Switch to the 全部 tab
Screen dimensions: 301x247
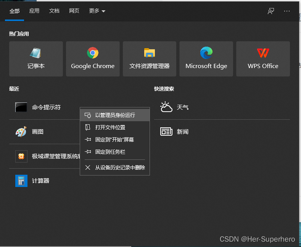point(14,11)
